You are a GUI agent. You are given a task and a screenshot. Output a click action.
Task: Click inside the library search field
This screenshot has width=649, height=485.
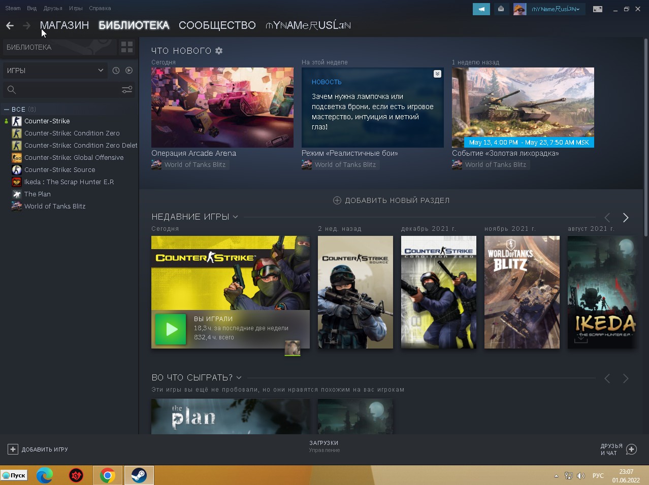(x=69, y=90)
